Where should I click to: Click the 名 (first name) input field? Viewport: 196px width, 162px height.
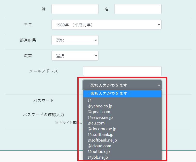tap(138, 9)
